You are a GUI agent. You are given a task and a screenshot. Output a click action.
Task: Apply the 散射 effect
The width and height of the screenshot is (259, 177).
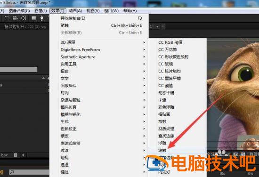[177, 121]
